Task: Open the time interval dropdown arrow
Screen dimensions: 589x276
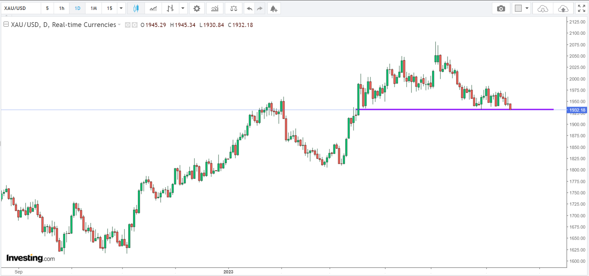Action: tap(121, 8)
